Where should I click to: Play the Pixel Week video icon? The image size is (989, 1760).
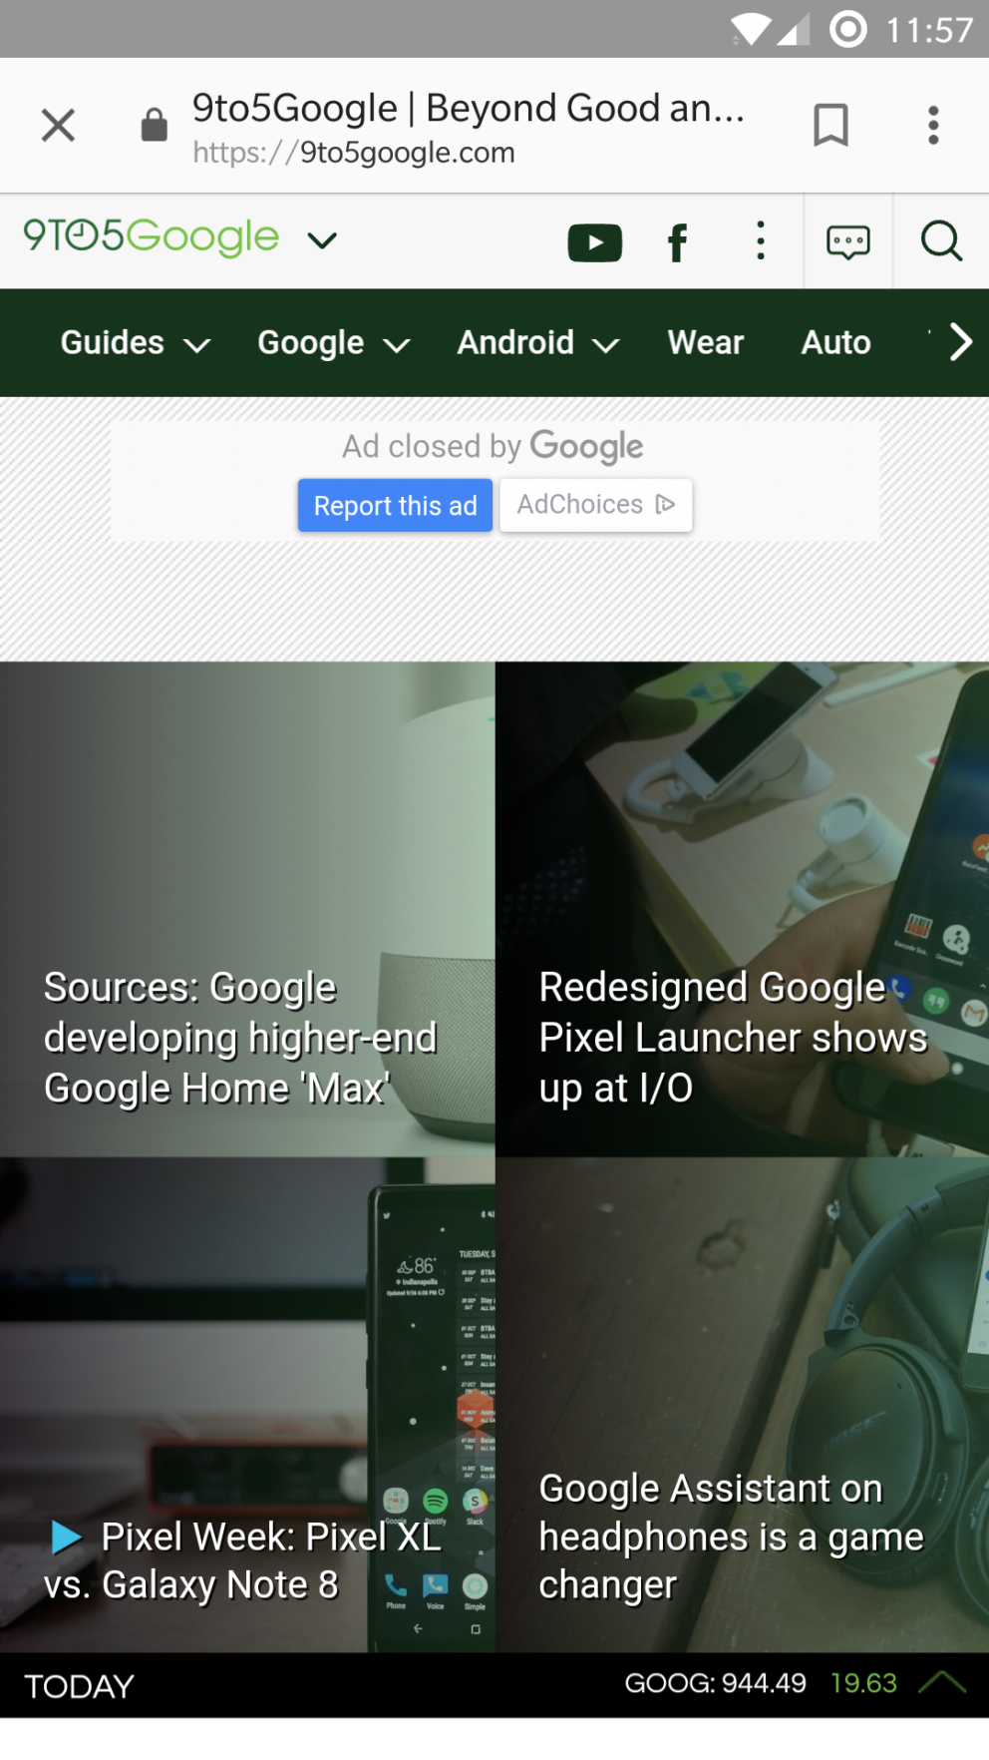click(x=66, y=1538)
